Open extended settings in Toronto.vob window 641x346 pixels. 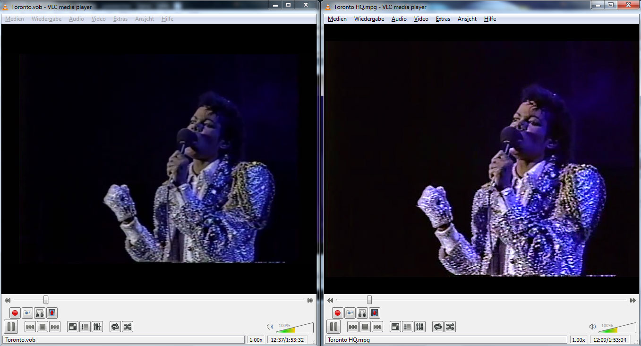[97, 327]
